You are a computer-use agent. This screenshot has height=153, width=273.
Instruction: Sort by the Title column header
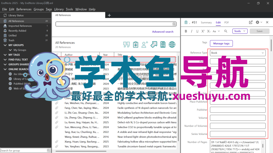coord(146,55)
